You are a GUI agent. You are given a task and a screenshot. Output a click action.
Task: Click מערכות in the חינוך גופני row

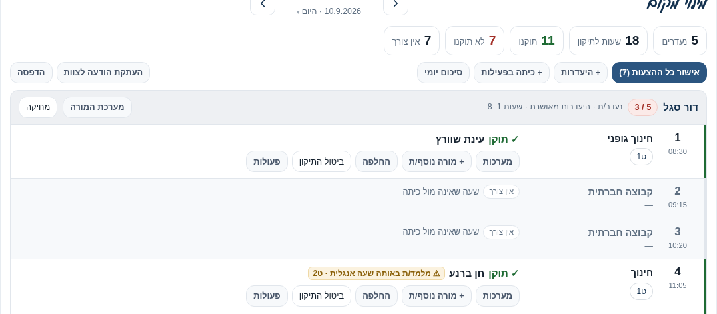498,161
